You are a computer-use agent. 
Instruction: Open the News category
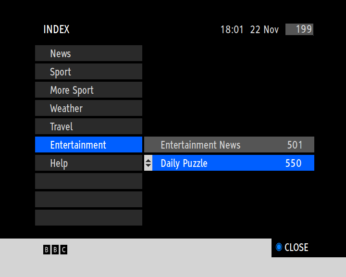pyautogui.click(x=88, y=53)
